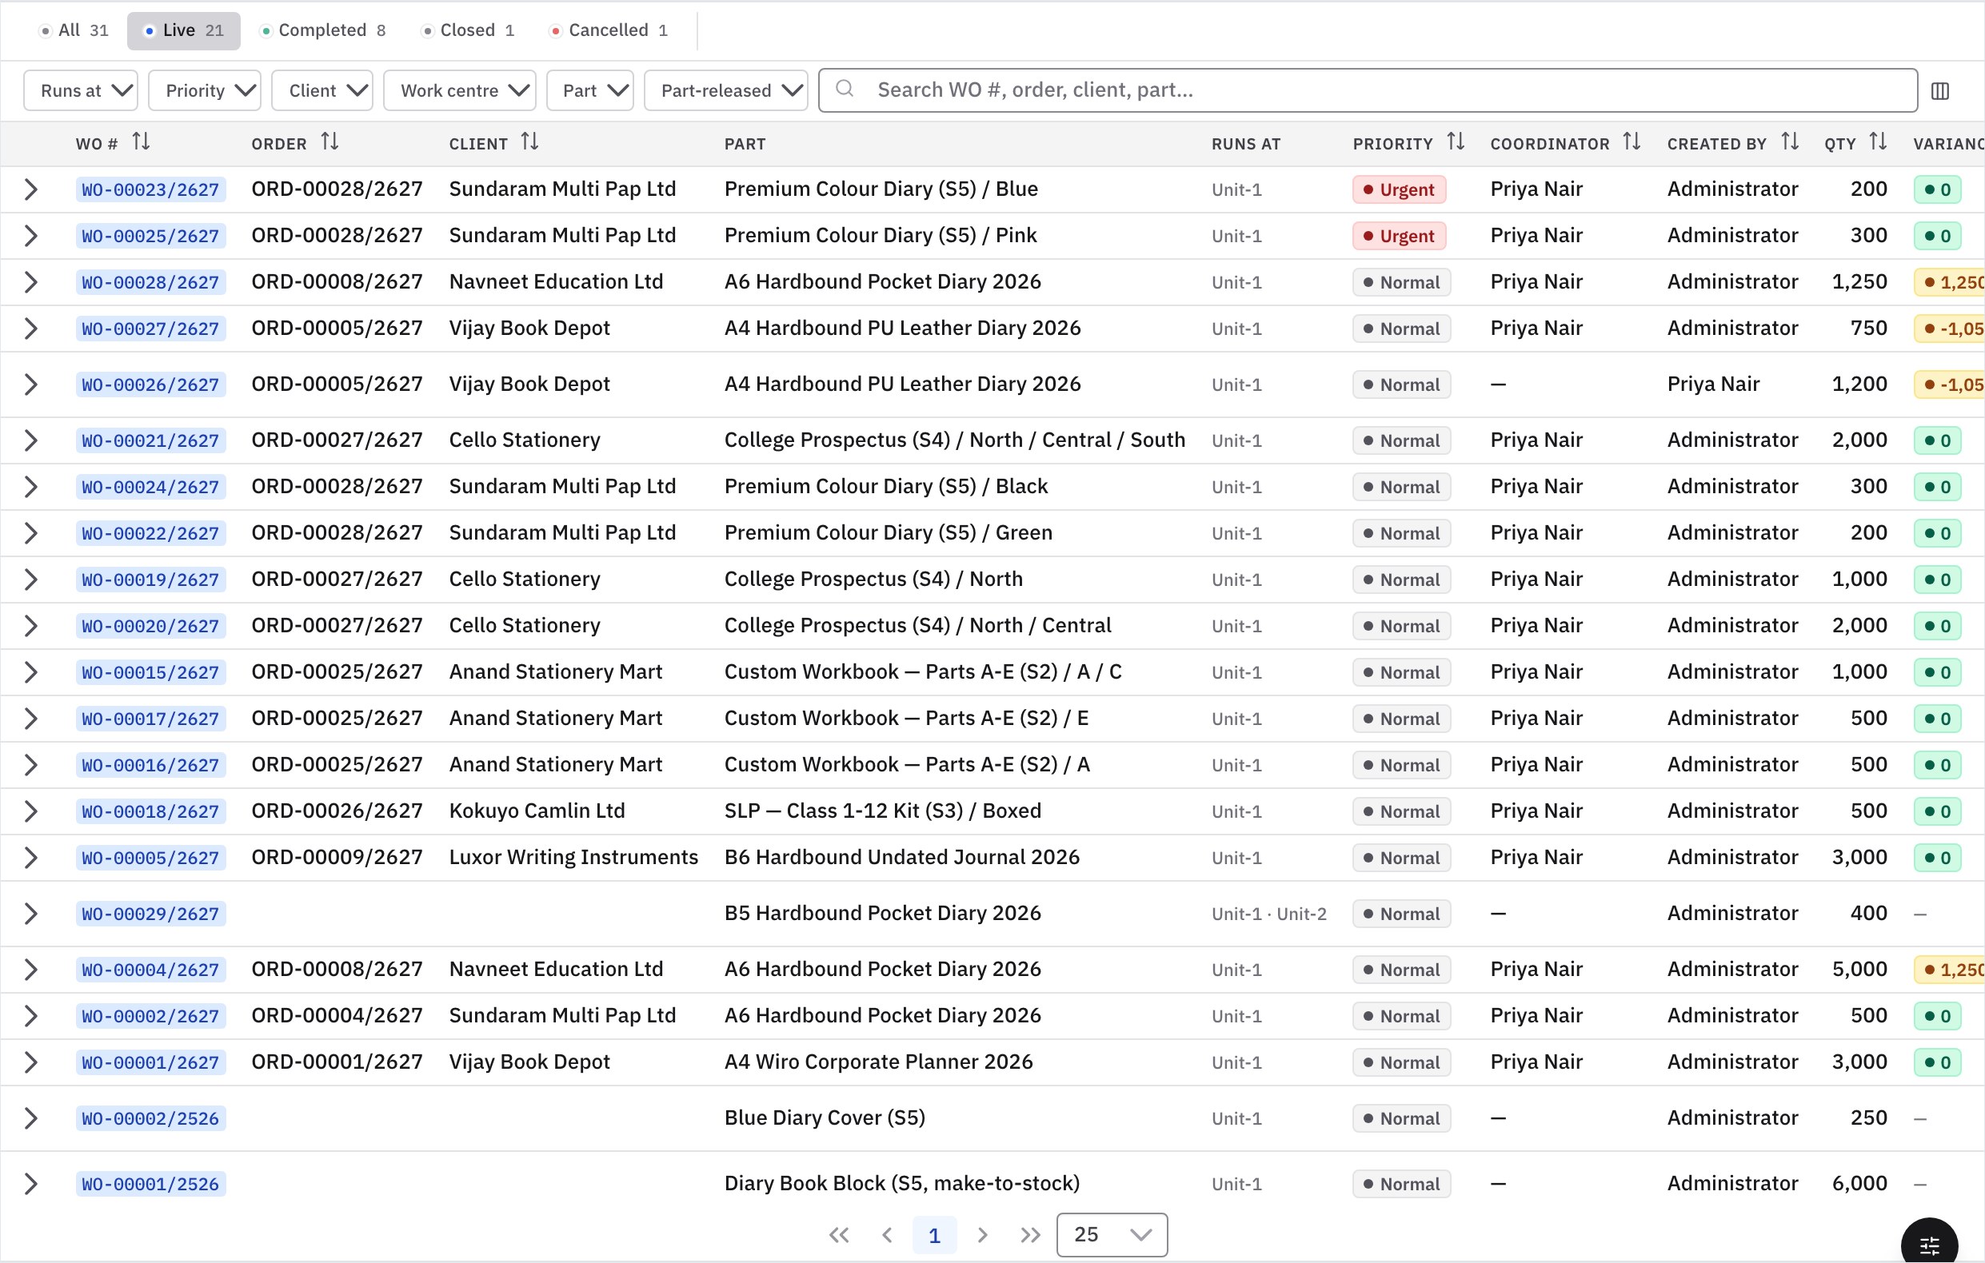Open the floating settings sliders button

pyautogui.click(x=1929, y=1243)
